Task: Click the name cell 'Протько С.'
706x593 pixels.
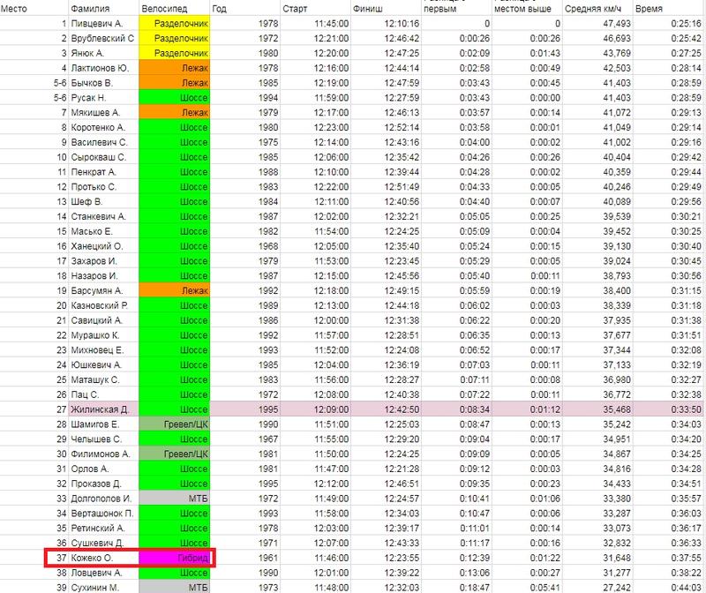Action: [104, 187]
